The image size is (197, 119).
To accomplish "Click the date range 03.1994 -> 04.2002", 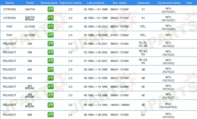I will (96, 52).
